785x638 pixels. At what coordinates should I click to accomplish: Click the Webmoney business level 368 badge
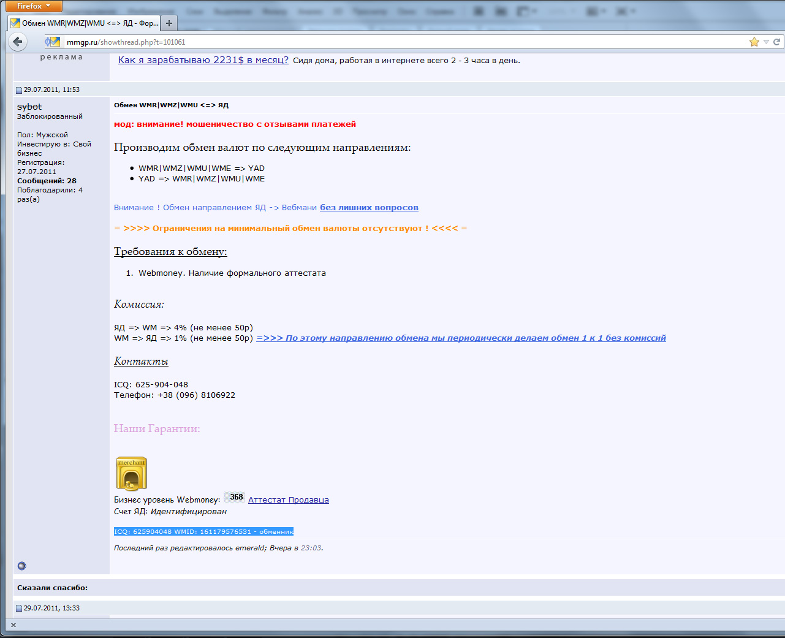click(234, 497)
